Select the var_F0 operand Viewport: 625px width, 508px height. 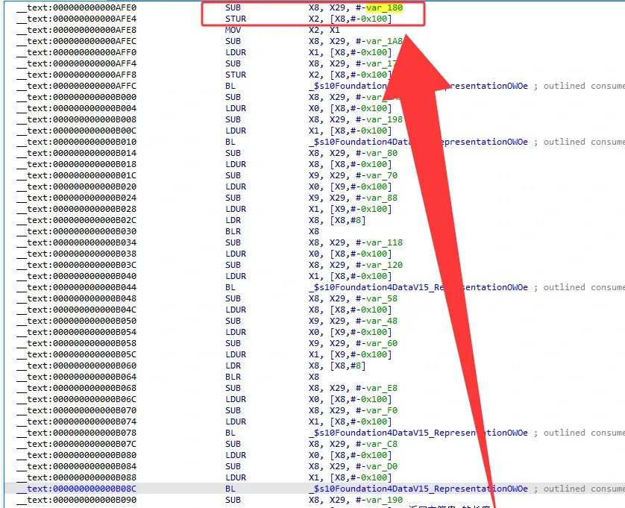click(x=382, y=410)
